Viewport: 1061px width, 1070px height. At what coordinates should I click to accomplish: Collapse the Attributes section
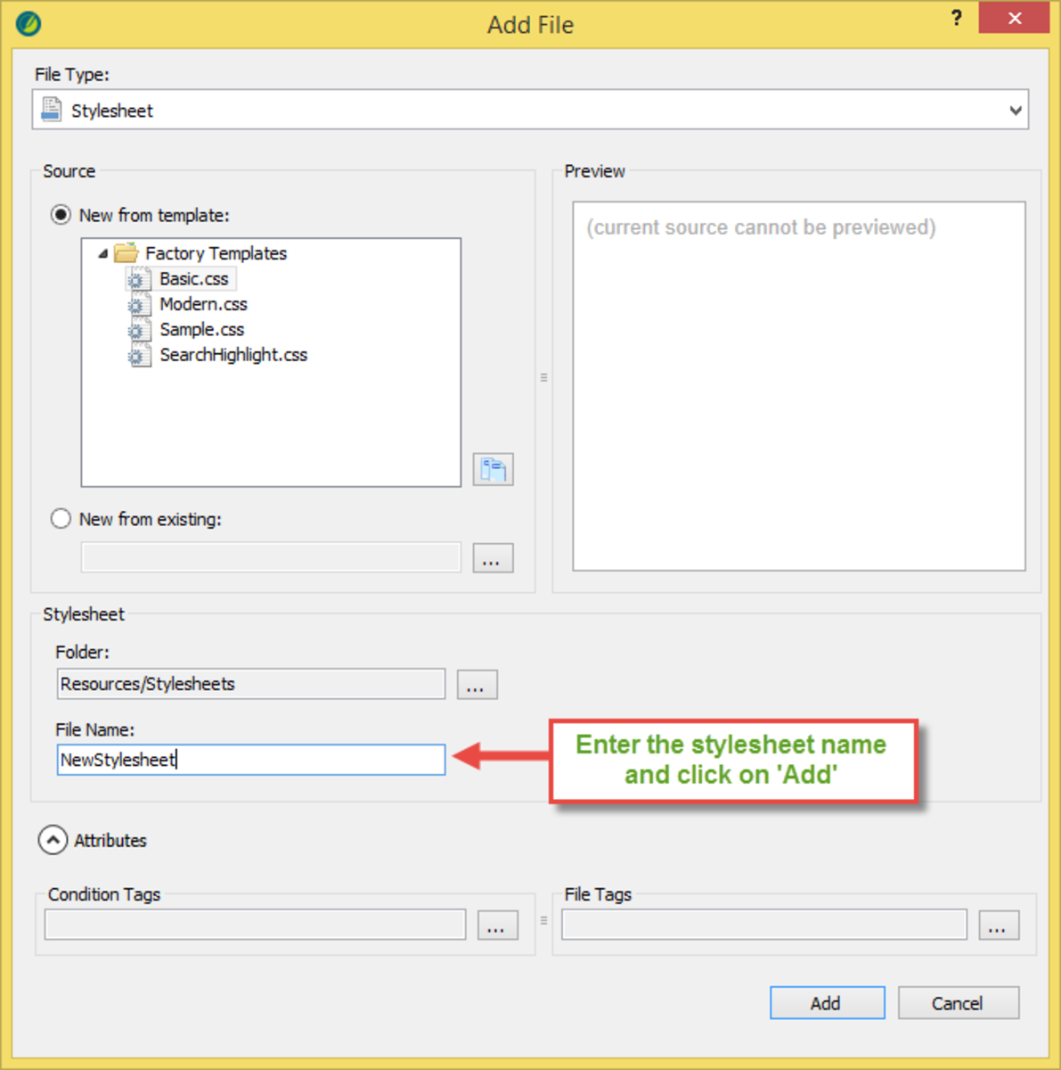(53, 839)
